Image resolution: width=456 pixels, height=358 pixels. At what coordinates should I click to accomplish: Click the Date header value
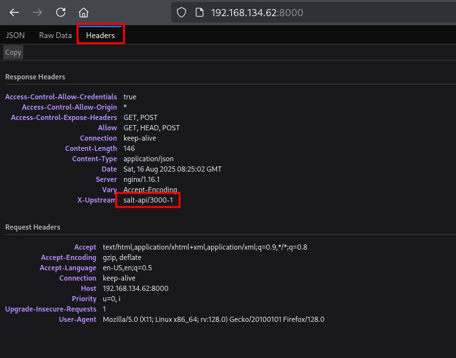point(172,169)
